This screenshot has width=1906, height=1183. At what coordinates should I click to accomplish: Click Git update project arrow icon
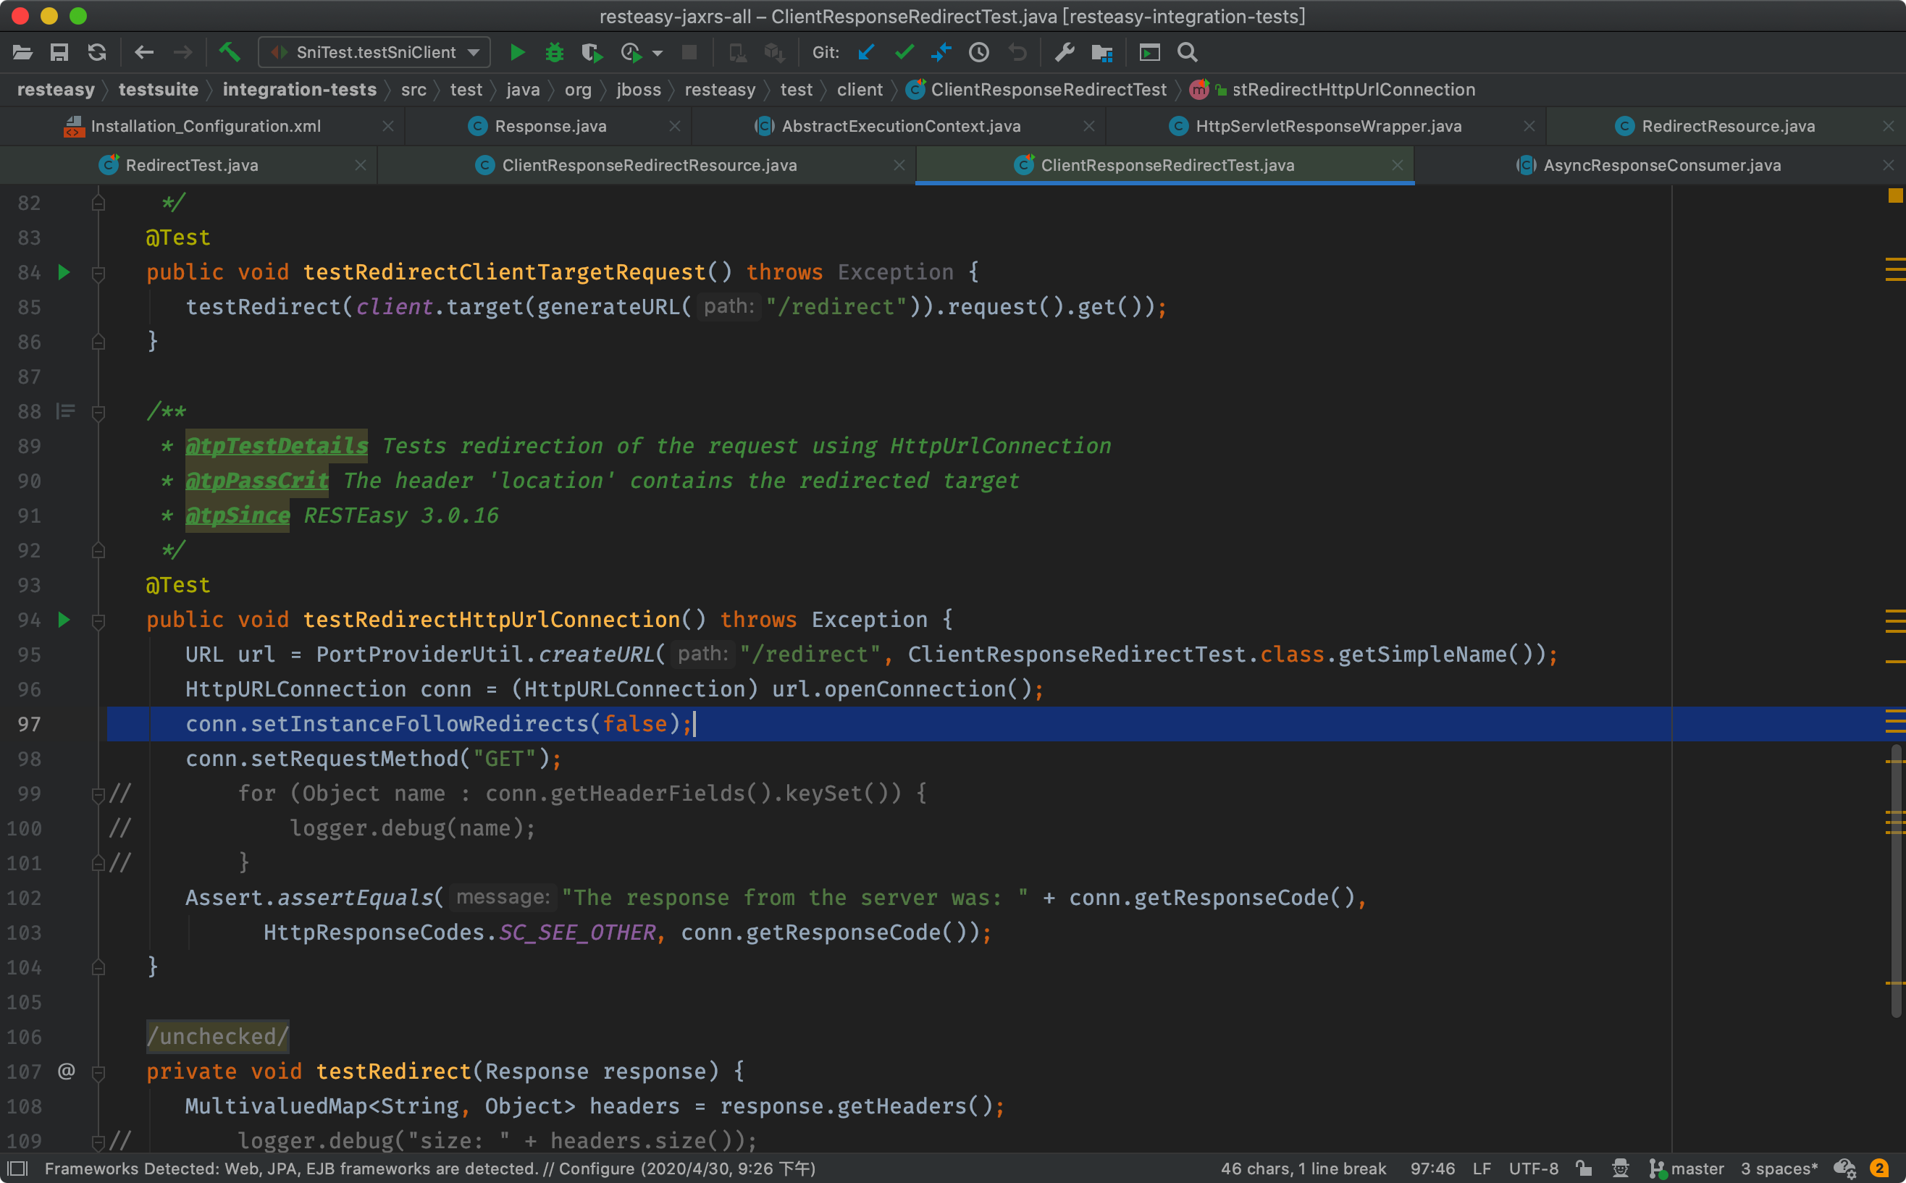coord(866,52)
